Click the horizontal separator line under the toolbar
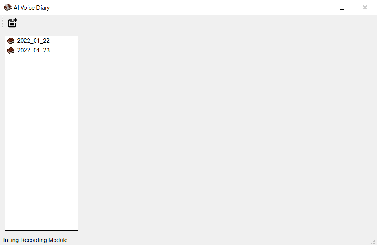This screenshot has height=245, width=377. tap(188, 31)
